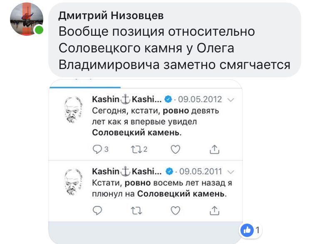
Task: Click the commenter's round profile picture
Action: pyautogui.click(x=27, y=20)
